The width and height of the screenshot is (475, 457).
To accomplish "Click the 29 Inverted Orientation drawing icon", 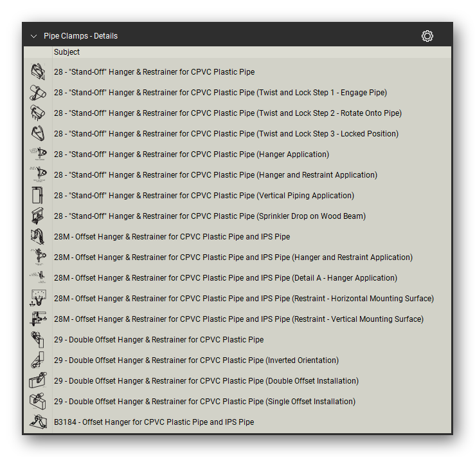I will click(x=38, y=360).
